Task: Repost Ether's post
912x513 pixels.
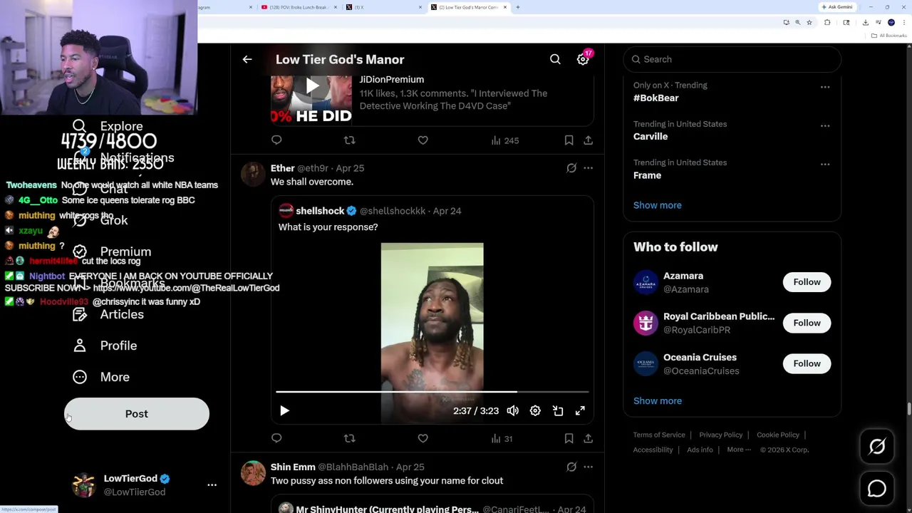Action: point(349,438)
